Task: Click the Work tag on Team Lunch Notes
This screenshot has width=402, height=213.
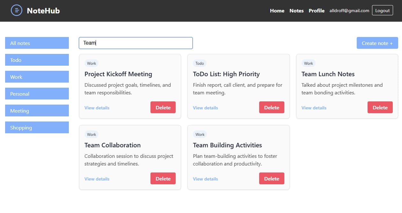Action: point(309,63)
